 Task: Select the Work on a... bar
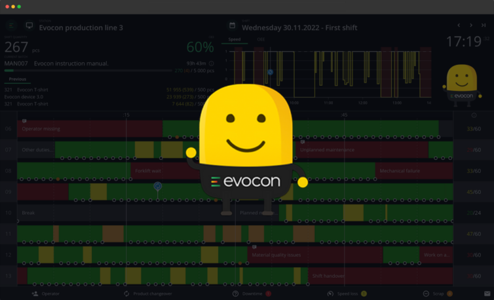(437, 255)
